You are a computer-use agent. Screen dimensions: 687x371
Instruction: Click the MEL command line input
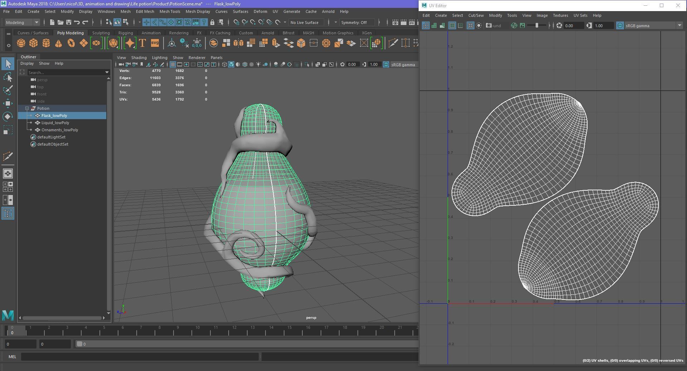(140, 356)
